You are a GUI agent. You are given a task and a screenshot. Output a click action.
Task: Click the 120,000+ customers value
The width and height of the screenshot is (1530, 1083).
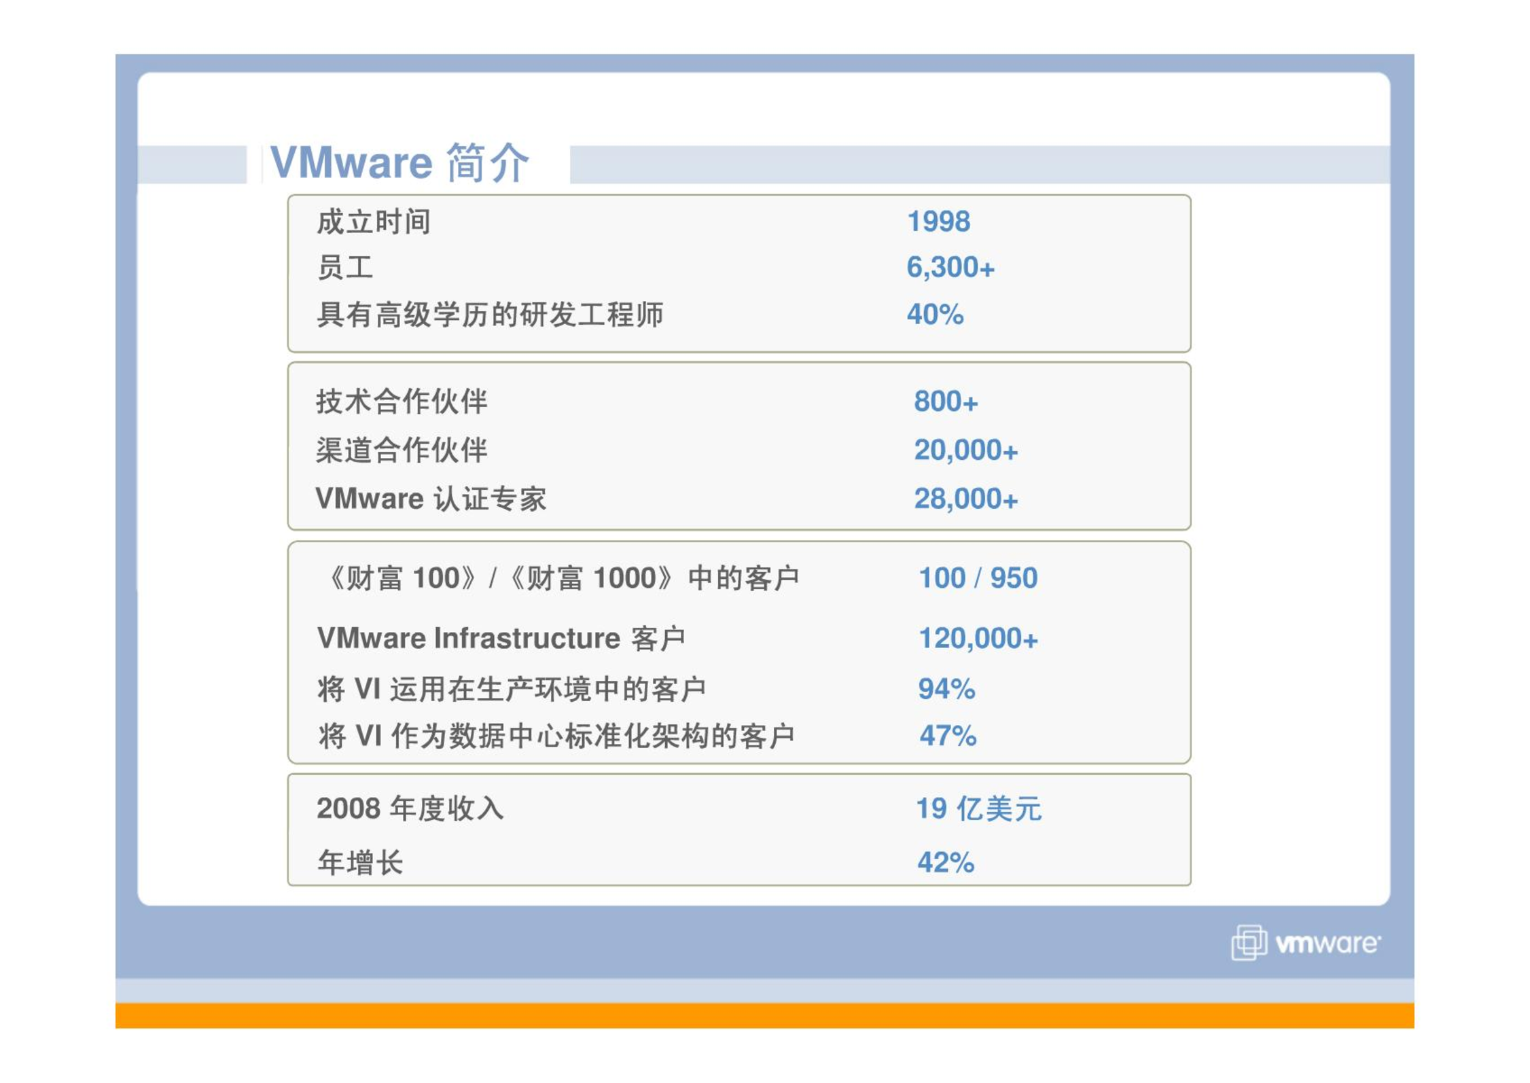pos(977,639)
